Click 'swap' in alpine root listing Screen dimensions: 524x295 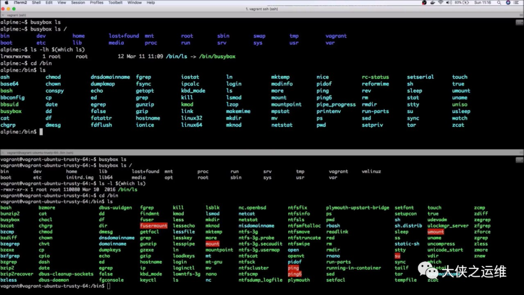[x=259, y=36]
